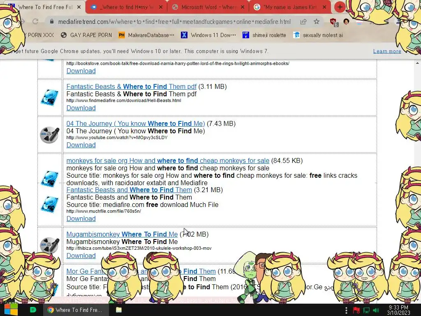Click Download under findmediafire.com Hell-Beasts URL

(x=81, y=108)
